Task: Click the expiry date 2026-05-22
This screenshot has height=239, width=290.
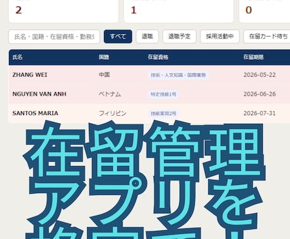Action: (x=260, y=75)
